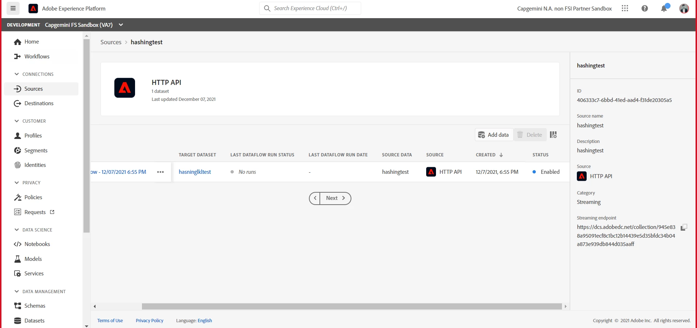
Task: Open Privacy Policy link
Action: [150, 321]
